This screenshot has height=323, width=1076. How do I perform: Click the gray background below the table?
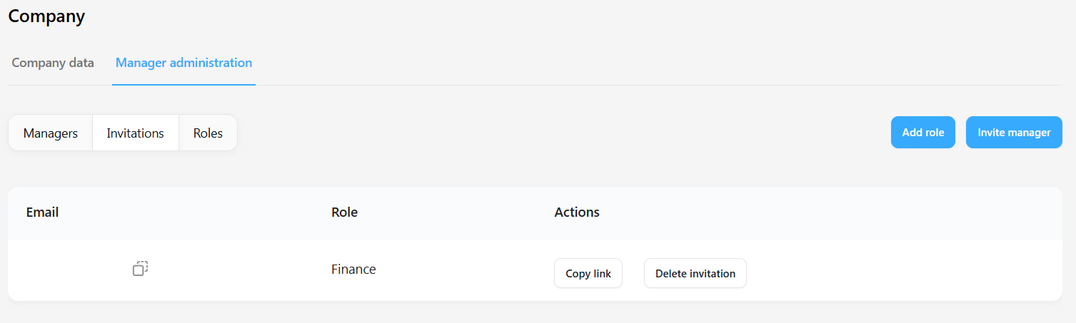pyautogui.click(x=536, y=312)
